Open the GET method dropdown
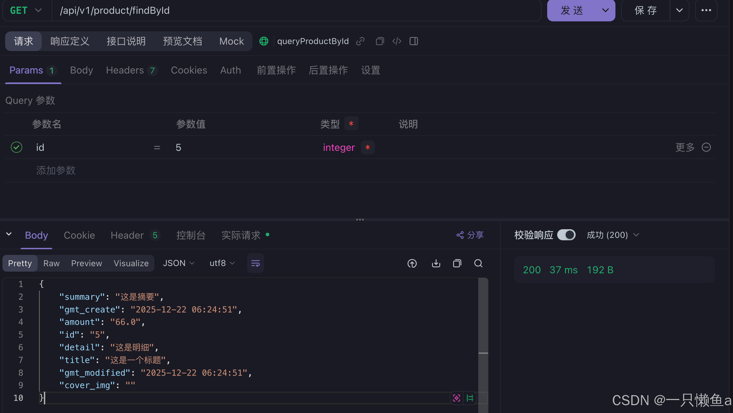Viewport: 733px width, 413px height. [26, 11]
